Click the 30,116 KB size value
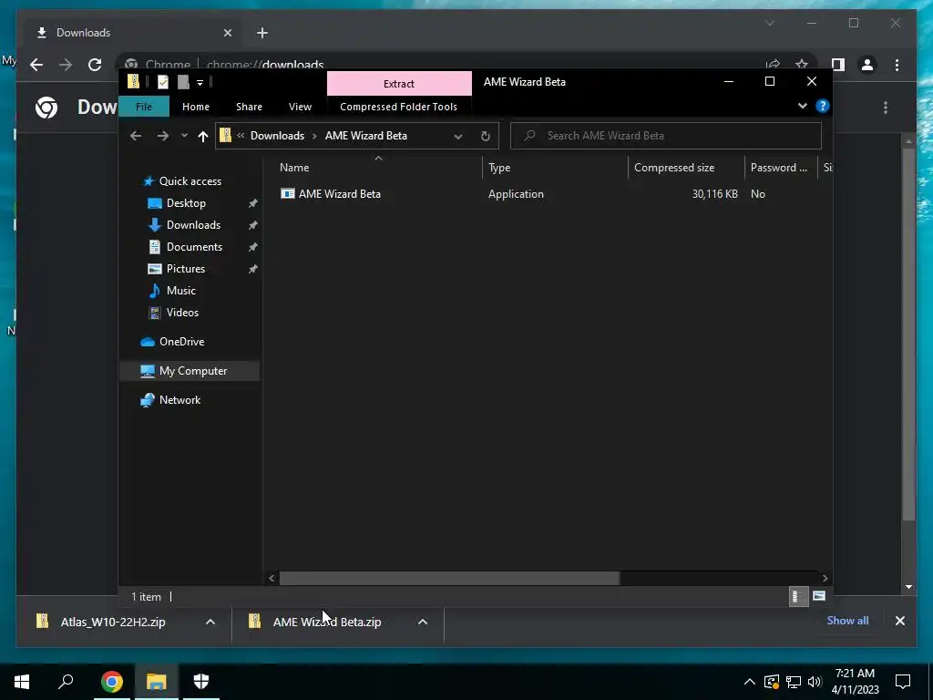 point(714,194)
